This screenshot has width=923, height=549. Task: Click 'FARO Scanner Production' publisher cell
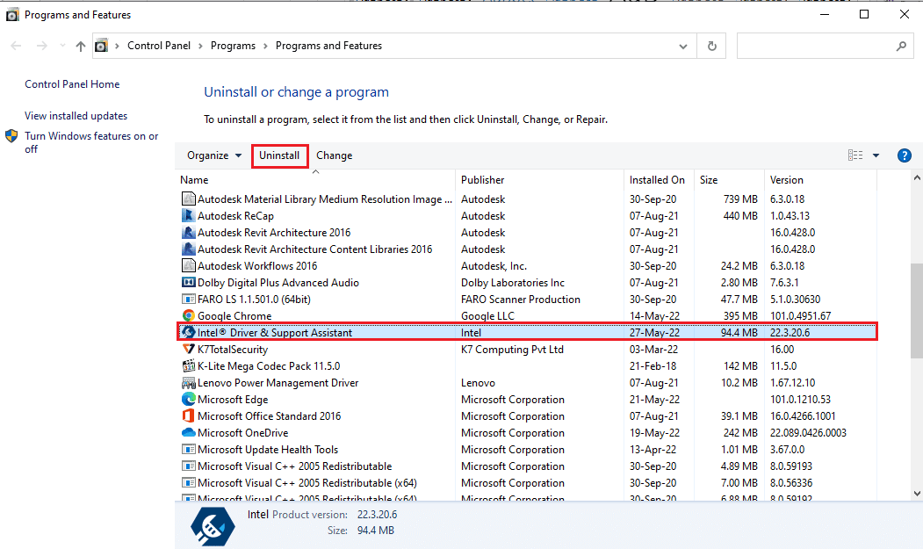pyautogui.click(x=521, y=300)
